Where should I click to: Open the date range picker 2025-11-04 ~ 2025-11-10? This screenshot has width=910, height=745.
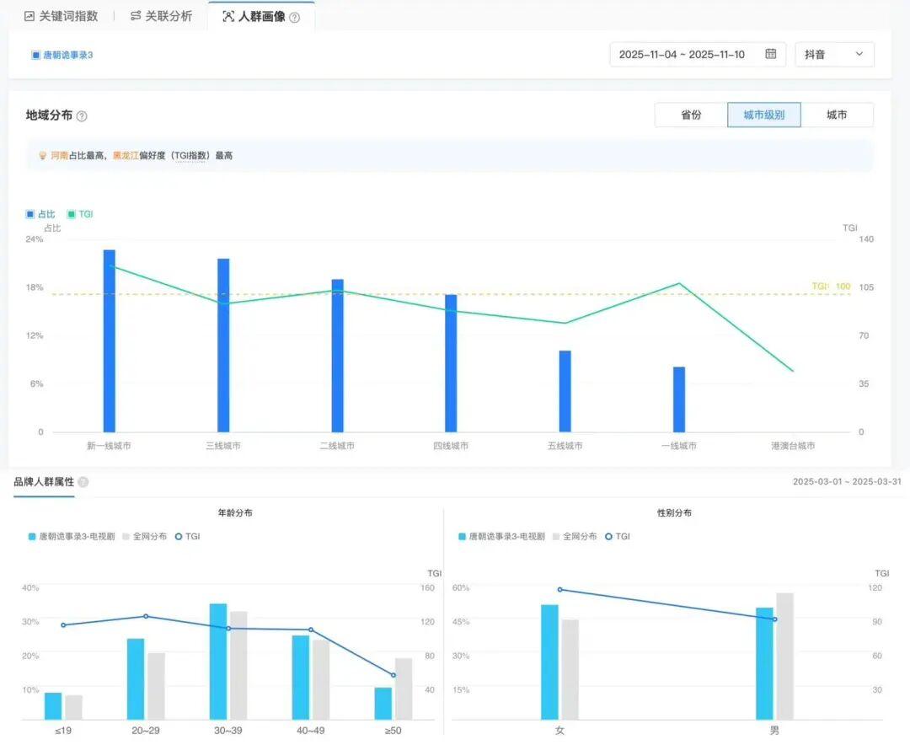pyautogui.click(x=682, y=54)
